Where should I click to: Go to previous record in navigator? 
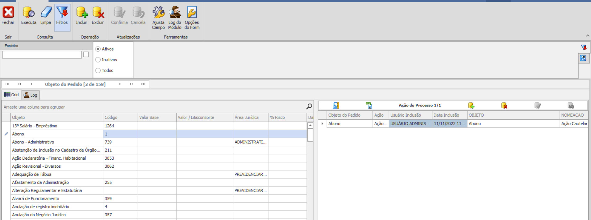[31, 84]
